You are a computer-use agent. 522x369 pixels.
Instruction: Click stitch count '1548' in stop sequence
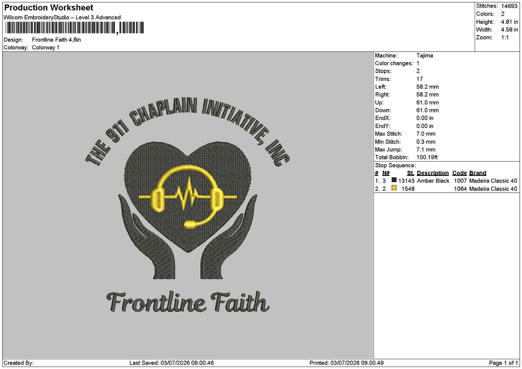pyautogui.click(x=408, y=189)
